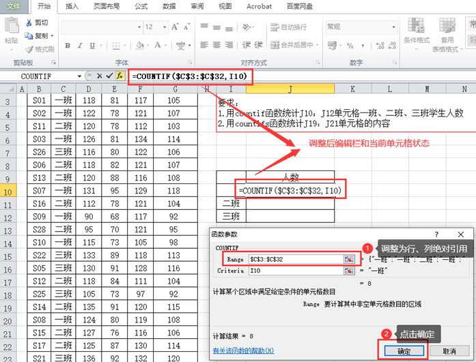Click the Format Painter brush icon
Viewport: 476px width, 362px height.
pos(29,49)
